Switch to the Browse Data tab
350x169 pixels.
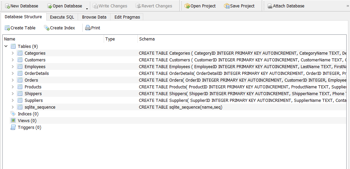(x=94, y=17)
